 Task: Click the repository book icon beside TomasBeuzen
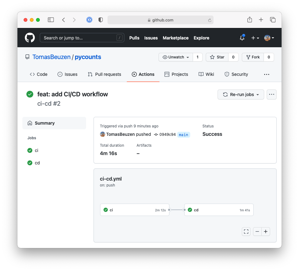tap(27, 57)
